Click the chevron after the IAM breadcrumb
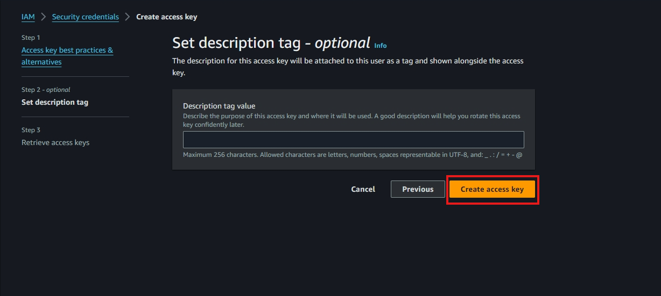 [44, 17]
